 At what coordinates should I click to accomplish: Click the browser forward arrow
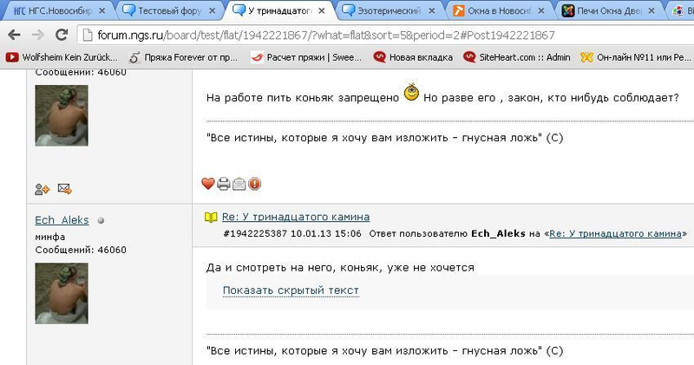tap(38, 35)
